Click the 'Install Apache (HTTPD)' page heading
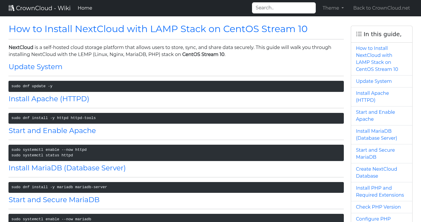Image resolution: width=421 pixels, height=222 pixels. tap(49, 99)
